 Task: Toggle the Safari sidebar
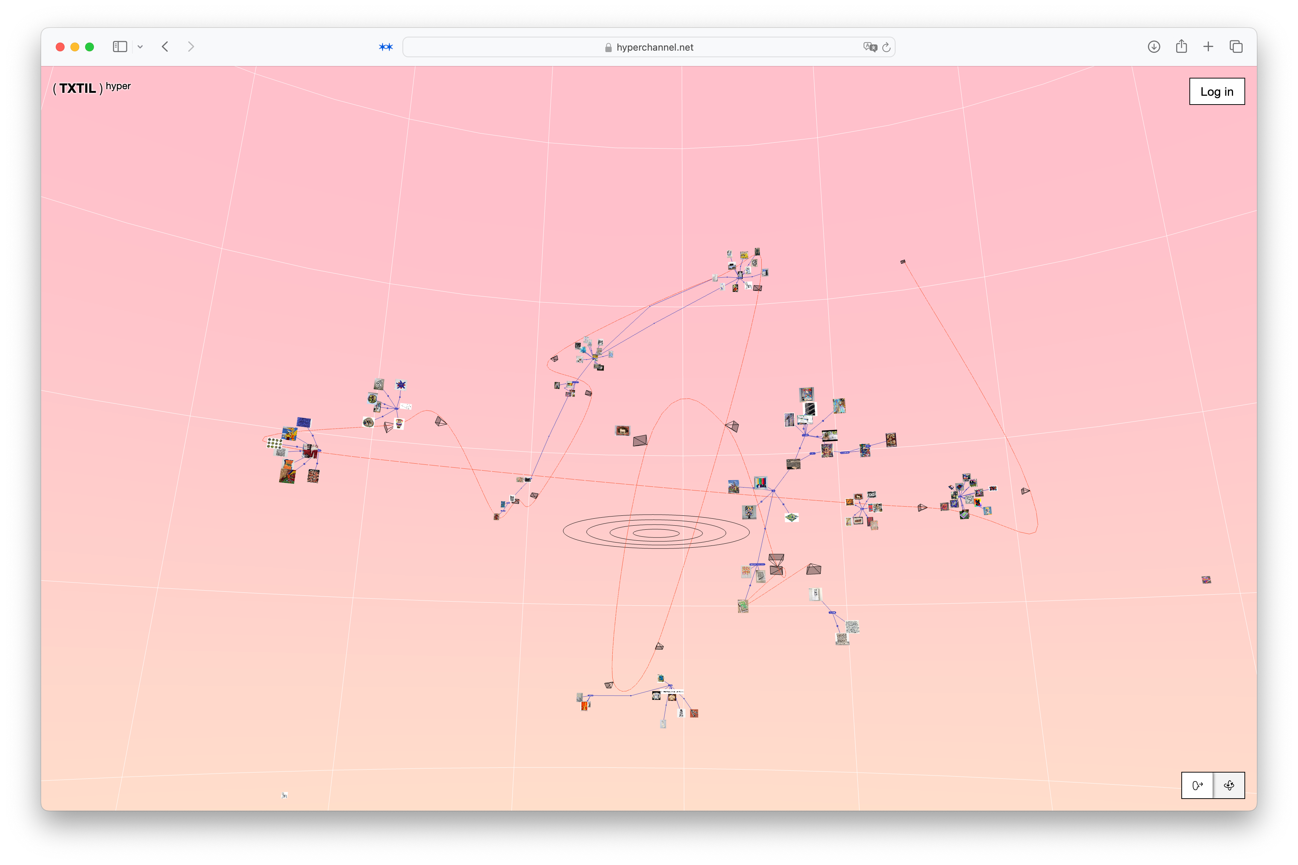coord(120,47)
